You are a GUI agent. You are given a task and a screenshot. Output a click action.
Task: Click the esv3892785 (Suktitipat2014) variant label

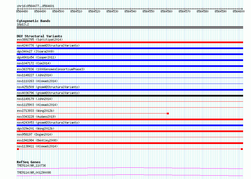[40, 40]
